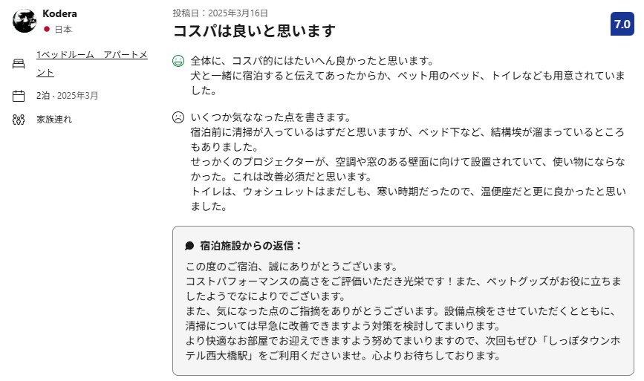644x381 pixels.
Task: Click the blue 7.0 review score badge
Action: click(x=621, y=24)
